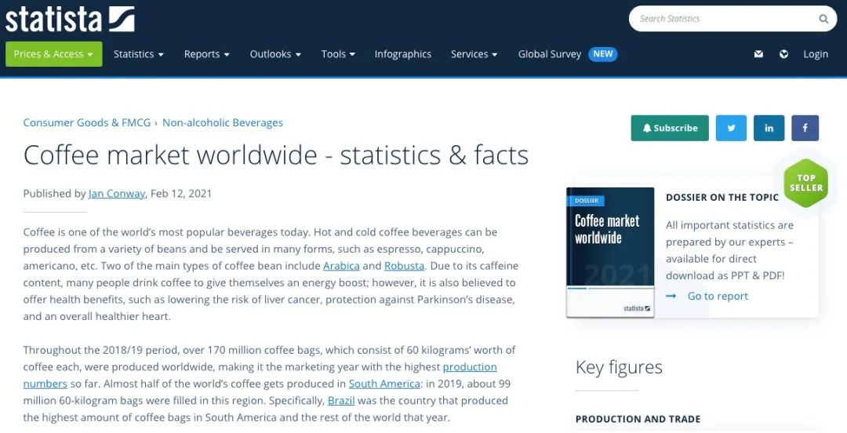Open Consumer Goods & FMCG breadcrumb
Screen dimensions: 847x433
point(87,122)
